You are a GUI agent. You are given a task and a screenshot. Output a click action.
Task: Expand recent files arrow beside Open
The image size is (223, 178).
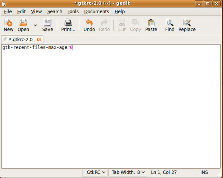[36, 25]
